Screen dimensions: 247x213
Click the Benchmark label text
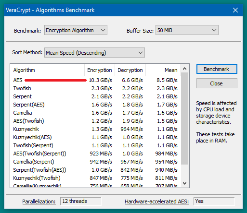click(27, 31)
